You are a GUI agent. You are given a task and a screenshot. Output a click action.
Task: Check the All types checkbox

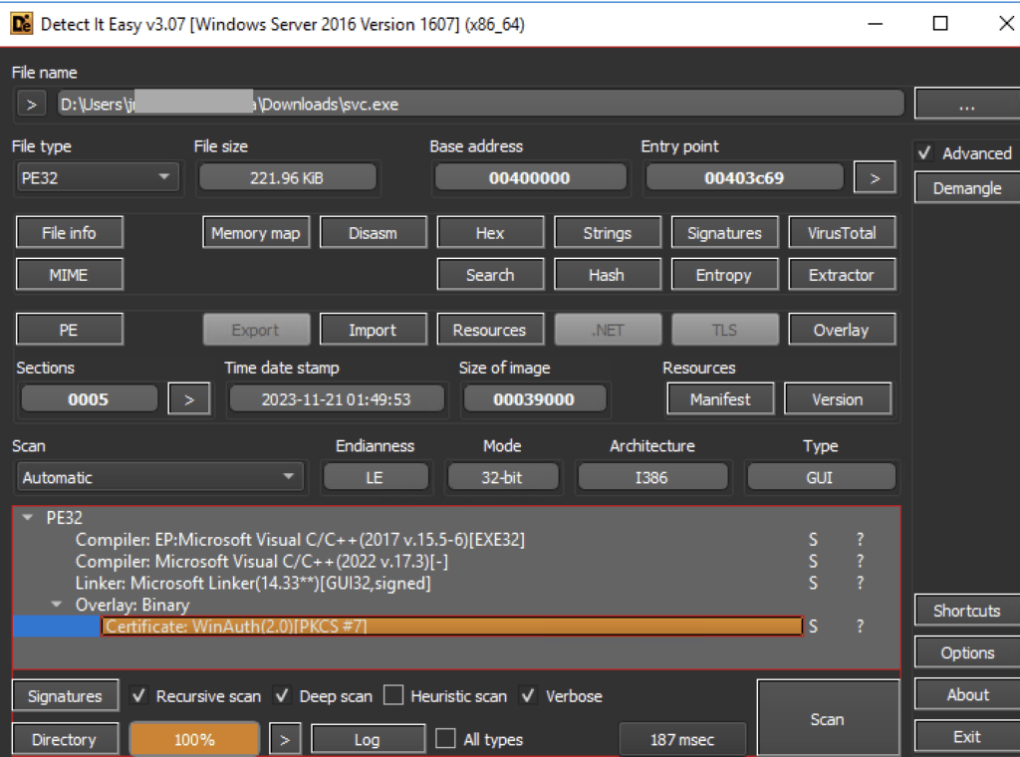tap(445, 739)
